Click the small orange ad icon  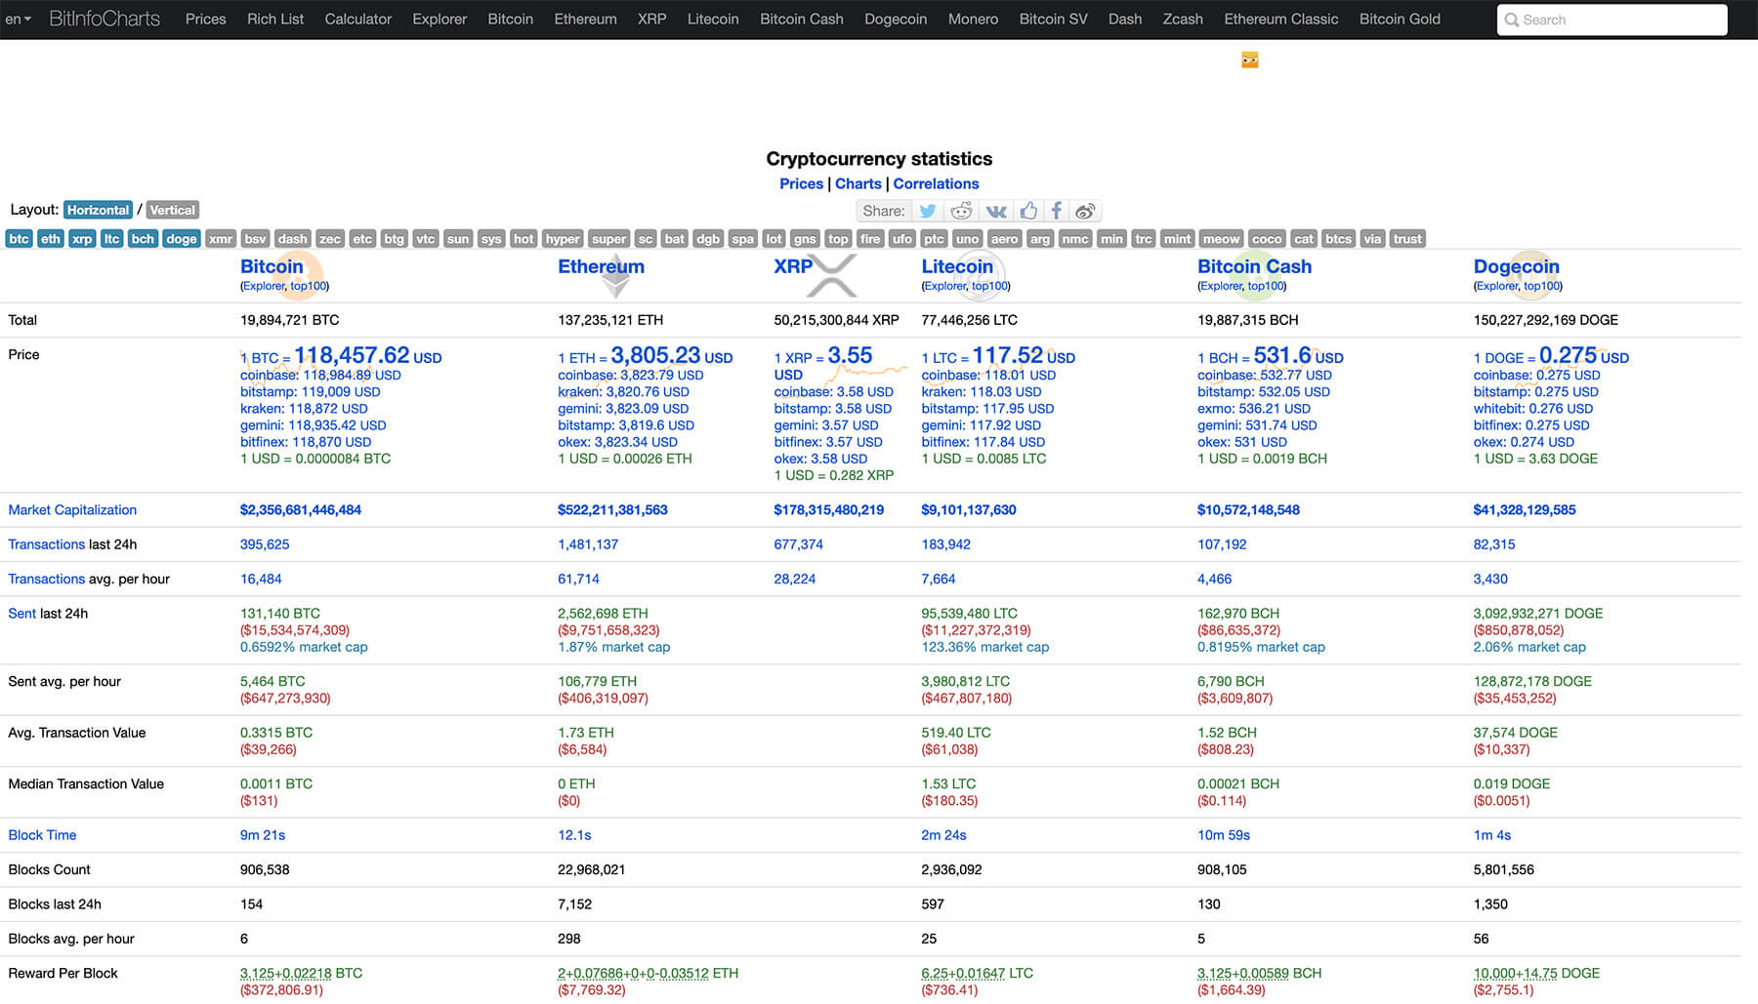(1249, 60)
